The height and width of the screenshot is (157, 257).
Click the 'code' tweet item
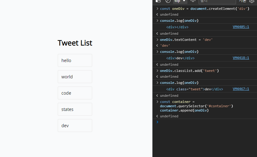(75, 93)
